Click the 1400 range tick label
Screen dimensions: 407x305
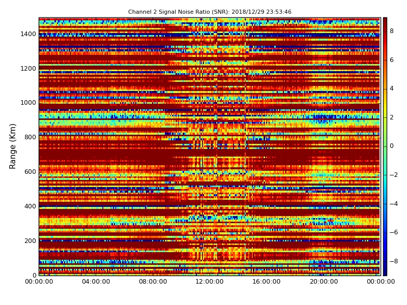tap(28, 34)
